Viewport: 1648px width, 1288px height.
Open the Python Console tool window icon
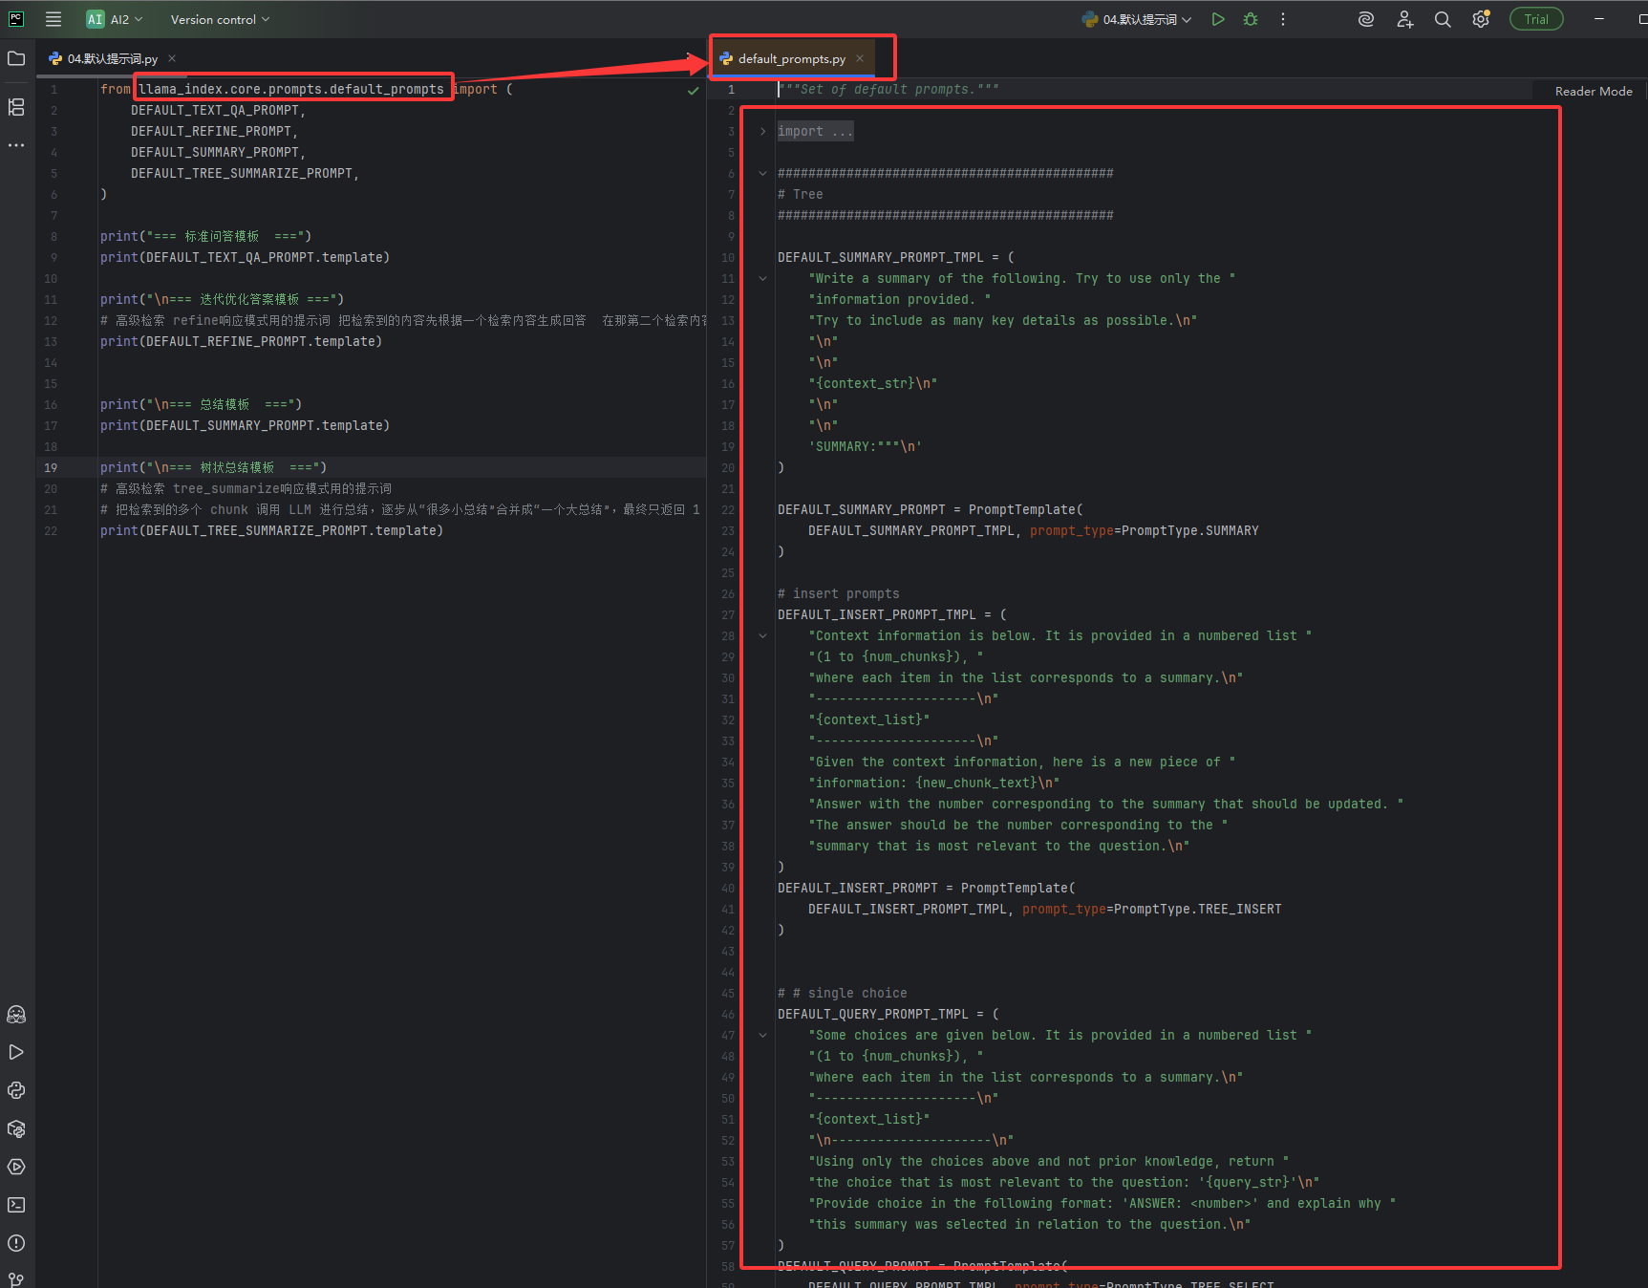16,1090
